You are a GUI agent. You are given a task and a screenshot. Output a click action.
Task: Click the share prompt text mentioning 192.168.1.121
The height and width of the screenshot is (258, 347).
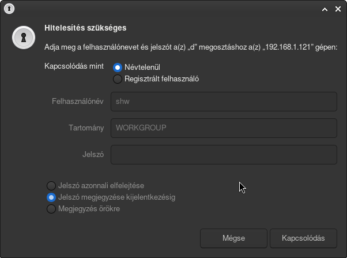pyautogui.click(x=190, y=46)
